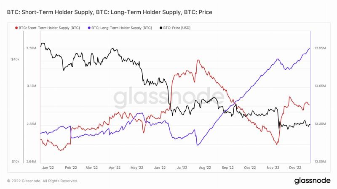Click the 3.36M left axis label
This screenshot has width=337, height=189.
(x=31, y=48)
